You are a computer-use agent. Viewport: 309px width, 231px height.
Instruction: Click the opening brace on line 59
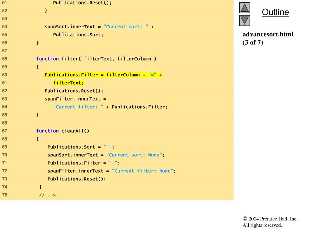38,67
